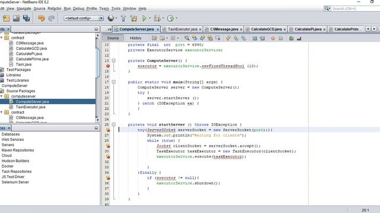380x213 pixels.
Task: Click the Find Selection magnifier icon
Action: 187,38
